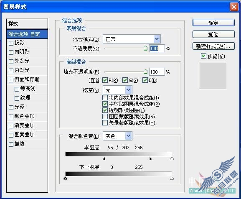Uncheck the B(B) channel checkbox
The width and height of the screenshot is (241, 199).
[145, 80]
